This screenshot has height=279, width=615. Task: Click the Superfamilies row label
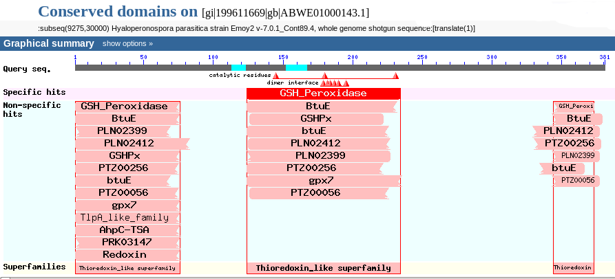tap(34, 267)
